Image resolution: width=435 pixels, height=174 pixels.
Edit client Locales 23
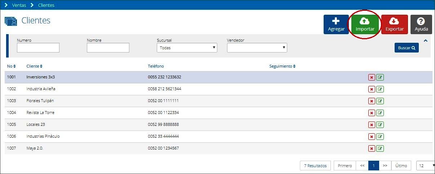click(x=380, y=125)
